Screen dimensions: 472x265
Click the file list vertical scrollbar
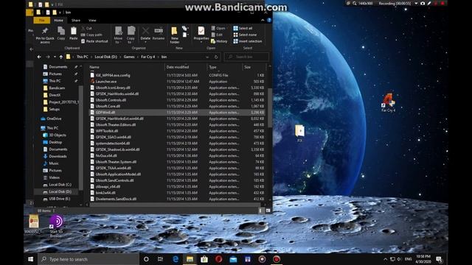pos(270,107)
